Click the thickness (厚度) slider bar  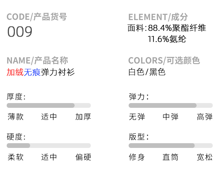click(x=49, y=105)
